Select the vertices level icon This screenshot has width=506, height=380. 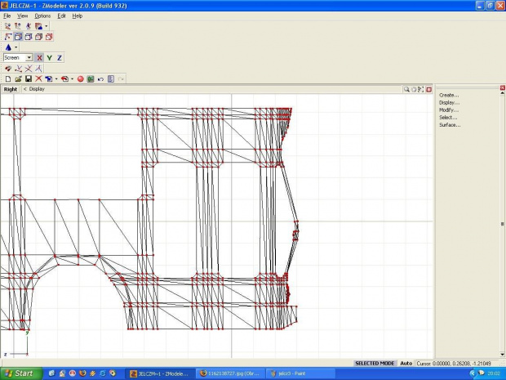pos(8,37)
